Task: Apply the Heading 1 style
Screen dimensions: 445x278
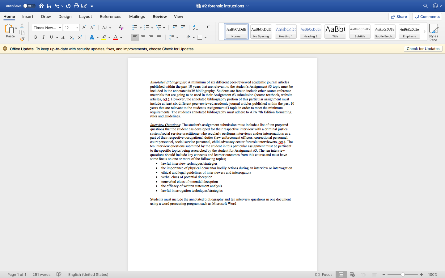Action: (x=286, y=32)
